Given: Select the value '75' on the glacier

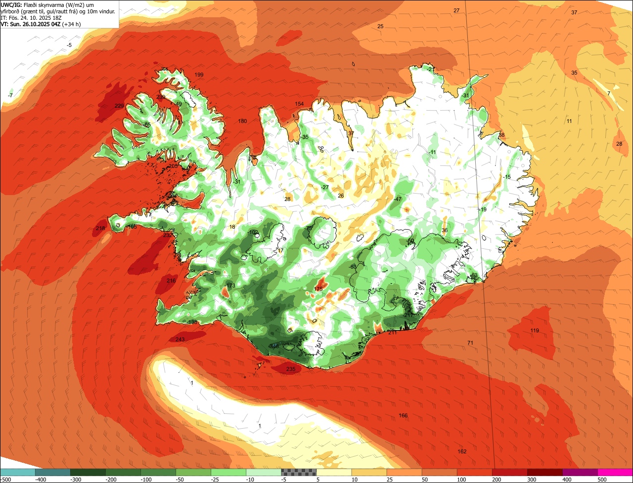Looking at the screenshot, I should [310, 228].
